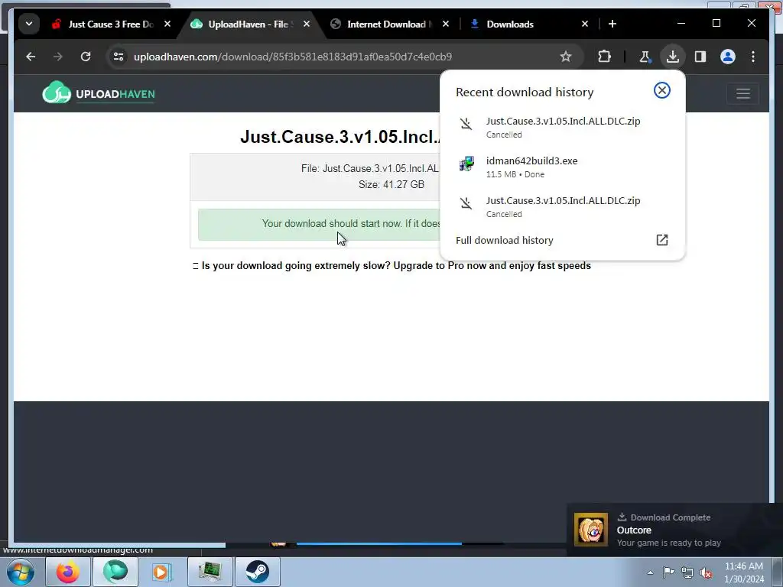
Task: Open idman642build3.exe download entry
Action: coord(562,167)
